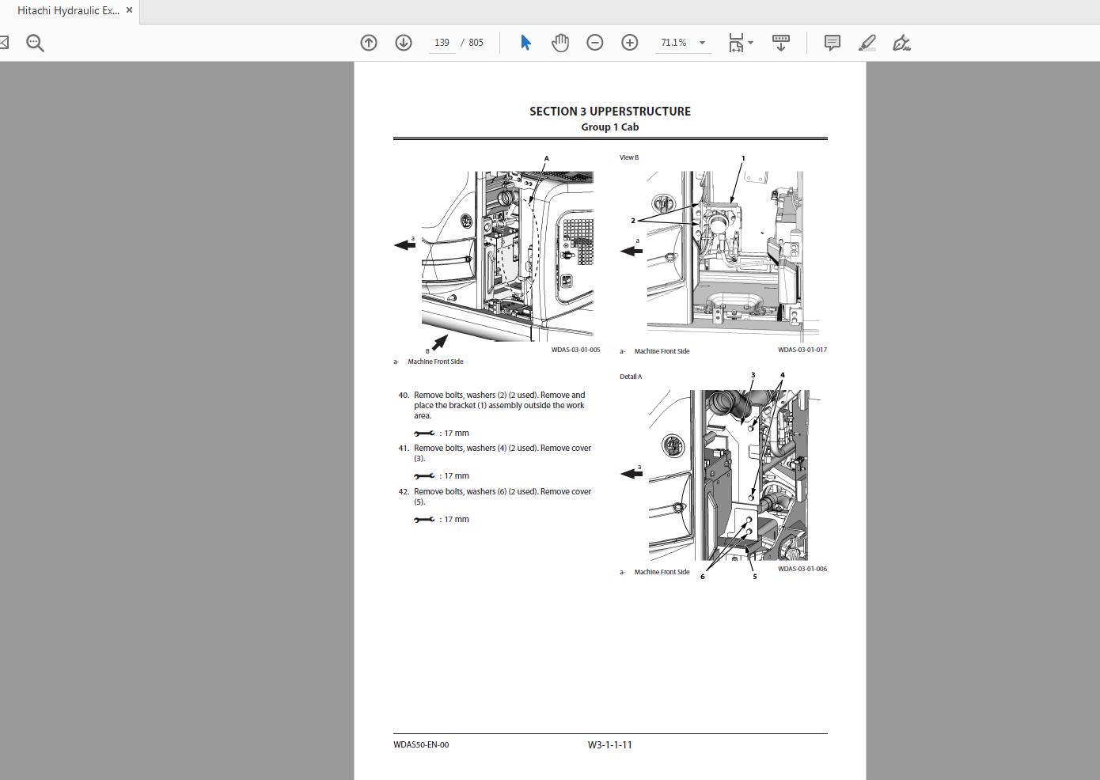Switch to the hand pan tool
1100x780 pixels.
point(560,43)
